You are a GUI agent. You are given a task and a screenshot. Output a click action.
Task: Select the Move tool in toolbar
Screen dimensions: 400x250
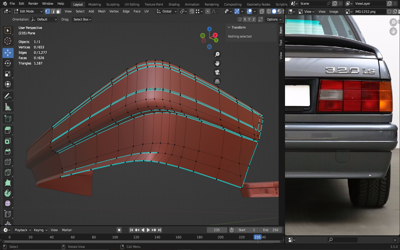[8, 53]
